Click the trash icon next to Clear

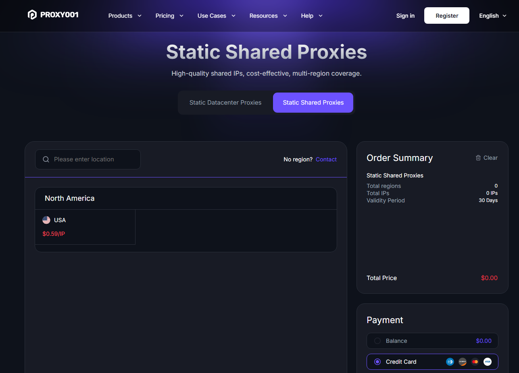(478, 158)
